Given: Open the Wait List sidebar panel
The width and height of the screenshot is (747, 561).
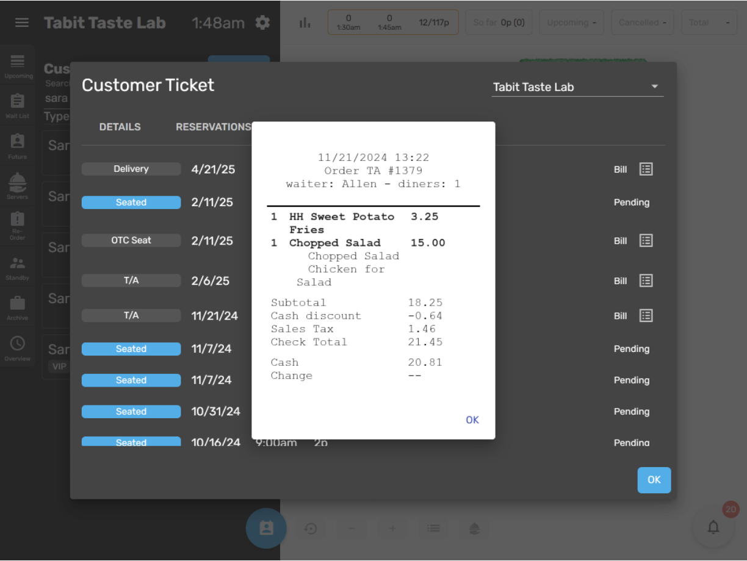Looking at the screenshot, I should [x=17, y=105].
